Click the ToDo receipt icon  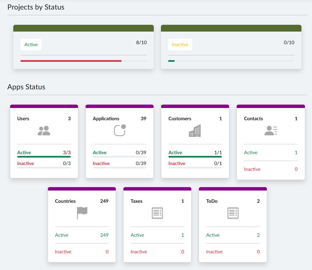click(x=233, y=213)
